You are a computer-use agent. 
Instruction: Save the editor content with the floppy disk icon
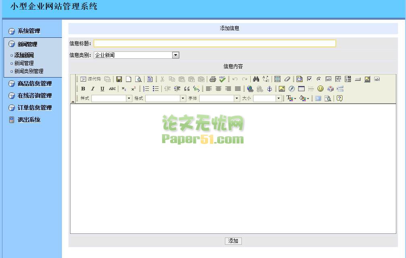tap(119, 79)
